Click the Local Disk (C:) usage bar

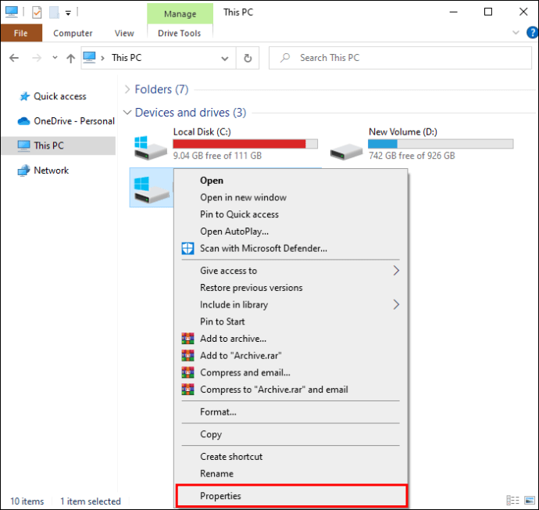pos(245,144)
